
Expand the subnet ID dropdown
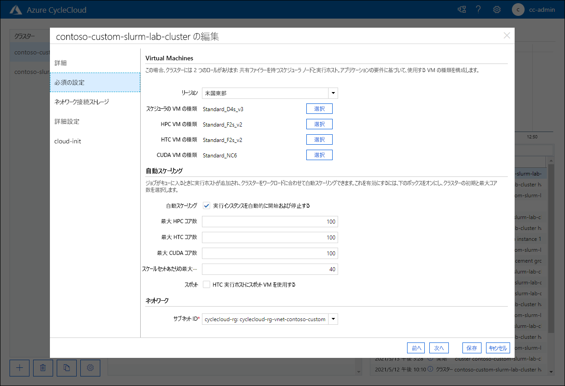tap(333, 319)
